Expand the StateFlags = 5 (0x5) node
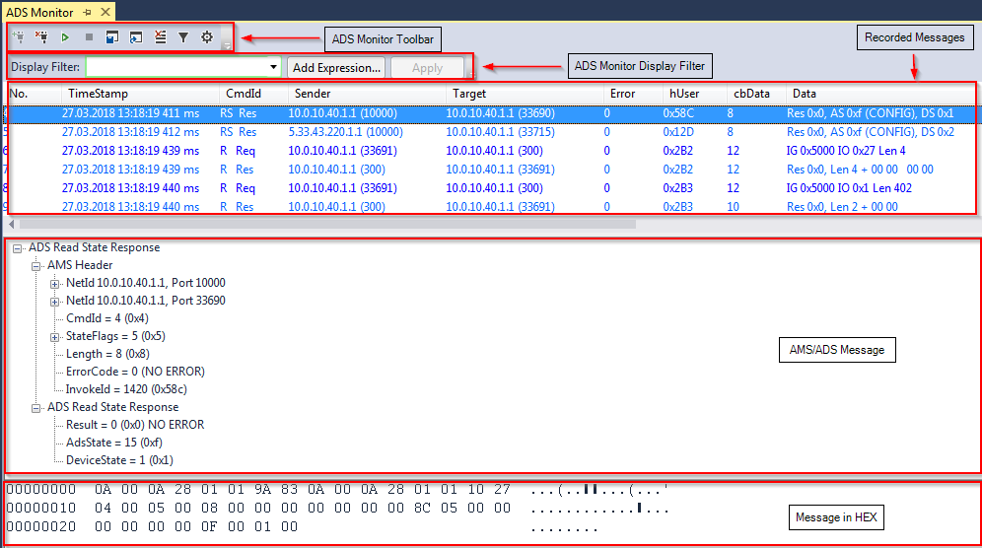The image size is (982, 548). (55, 337)
